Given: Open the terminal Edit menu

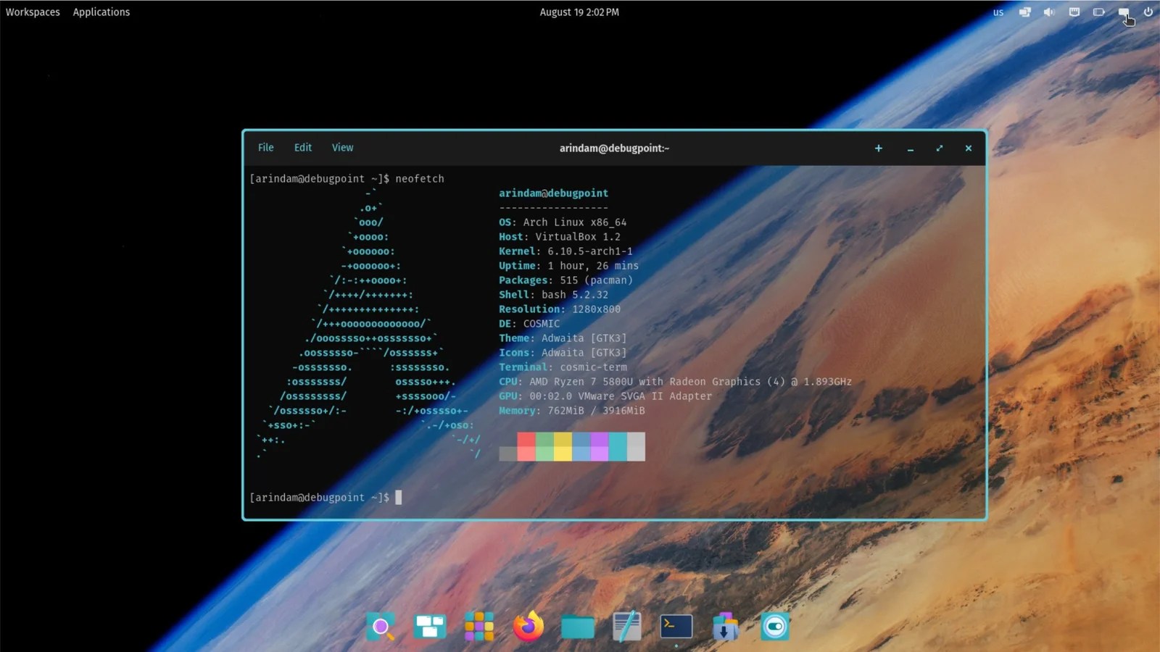Looking at the screenshot, I should pyautogui.click(x=303, y=148).
